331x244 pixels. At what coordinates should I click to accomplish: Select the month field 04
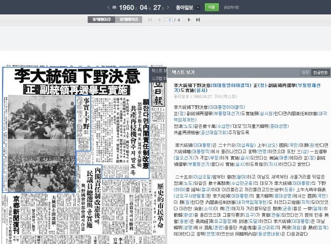(x=143, y=8)
